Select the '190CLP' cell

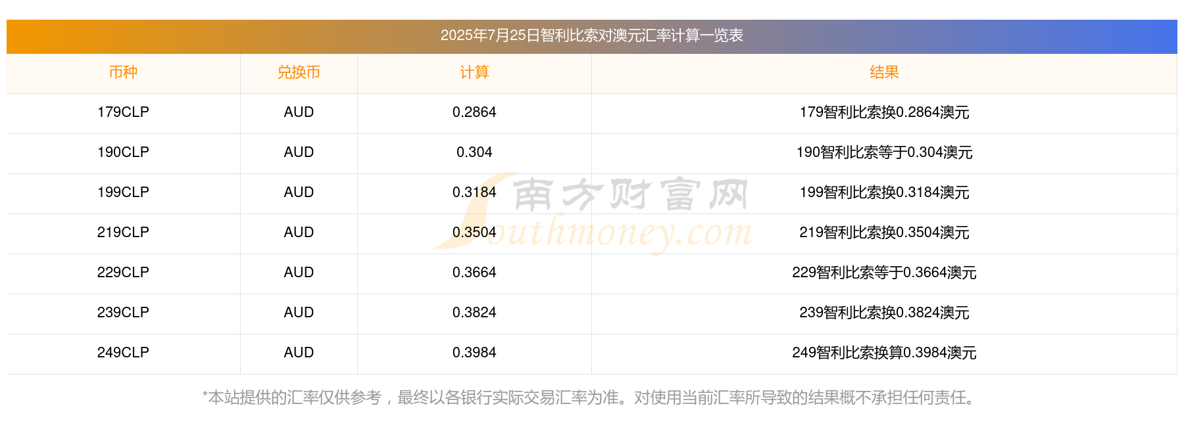123,152
